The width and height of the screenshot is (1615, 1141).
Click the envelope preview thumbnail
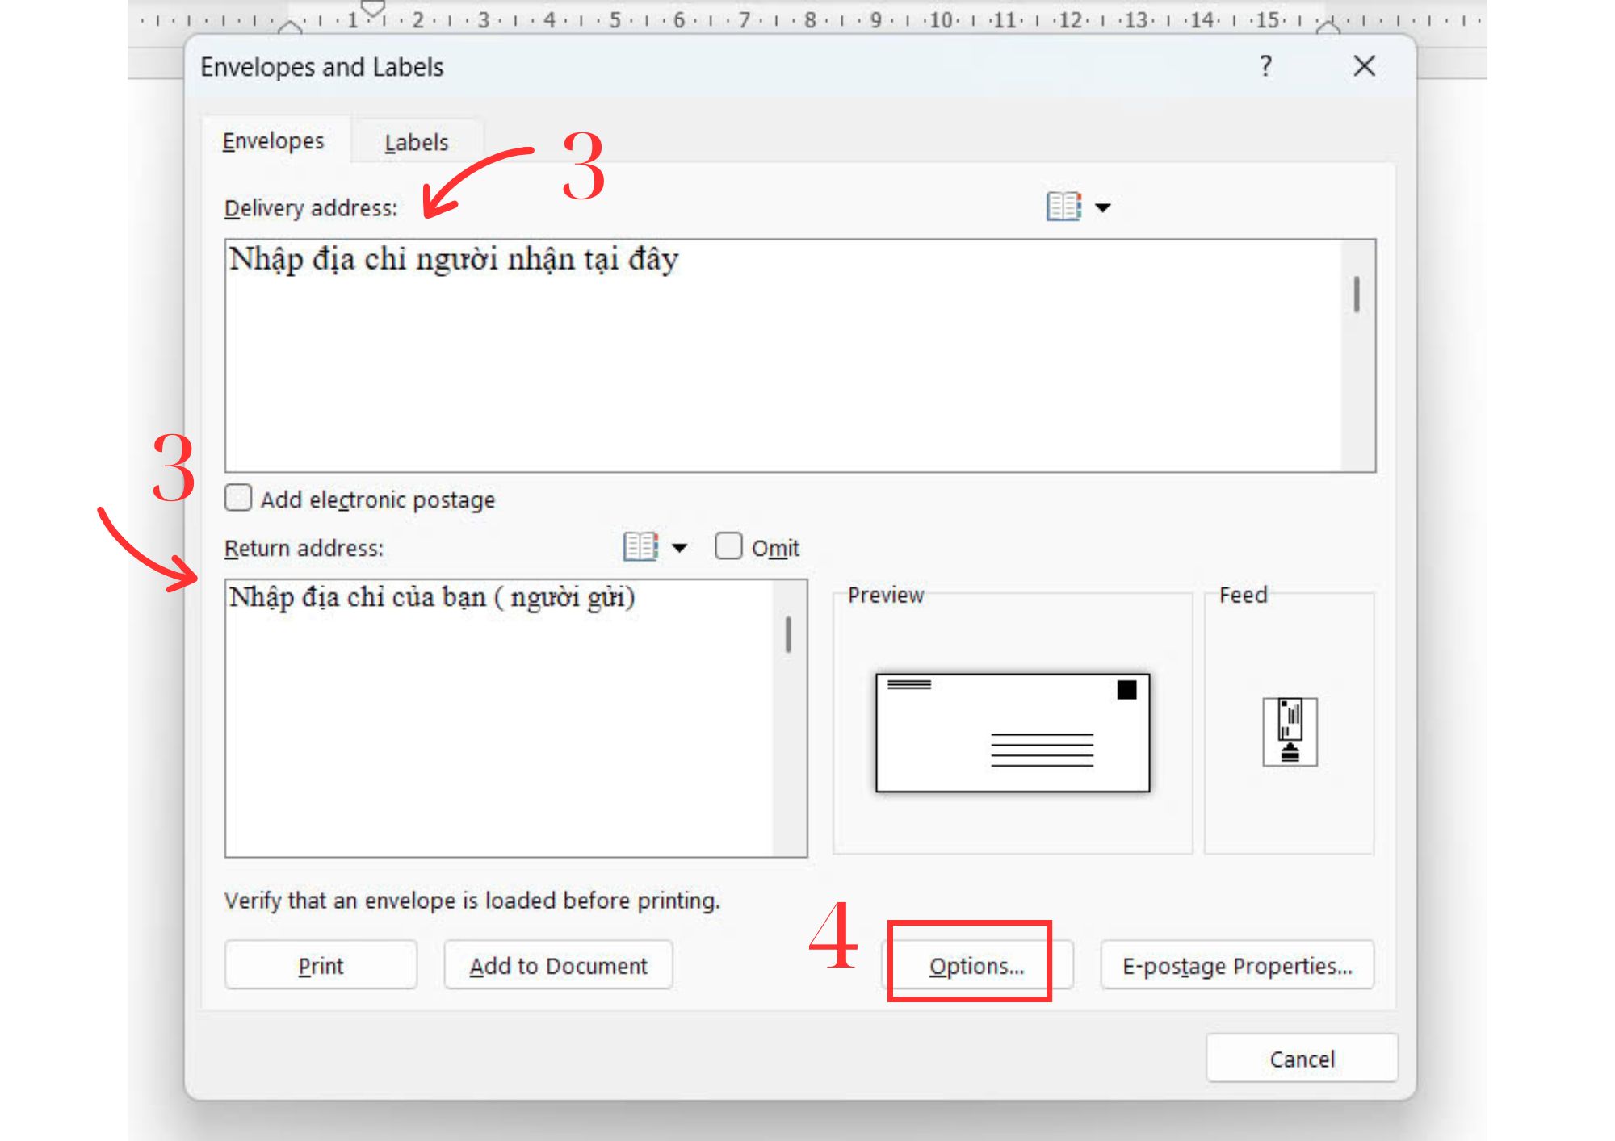(1012, 732)
